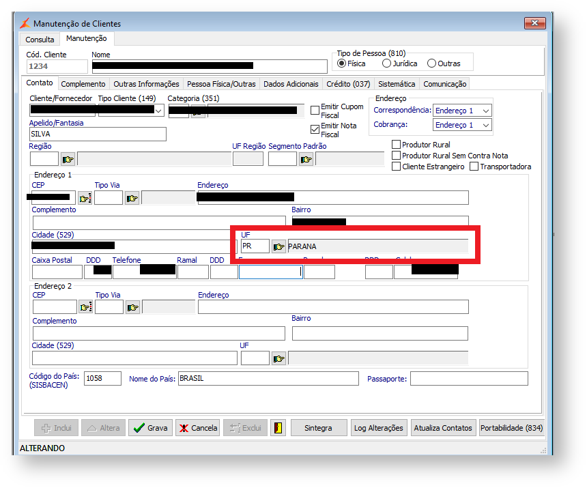Open Tipo Via lookup icon in Endereço 2
The width and height of the screenshot is (587, 488).
132,307
